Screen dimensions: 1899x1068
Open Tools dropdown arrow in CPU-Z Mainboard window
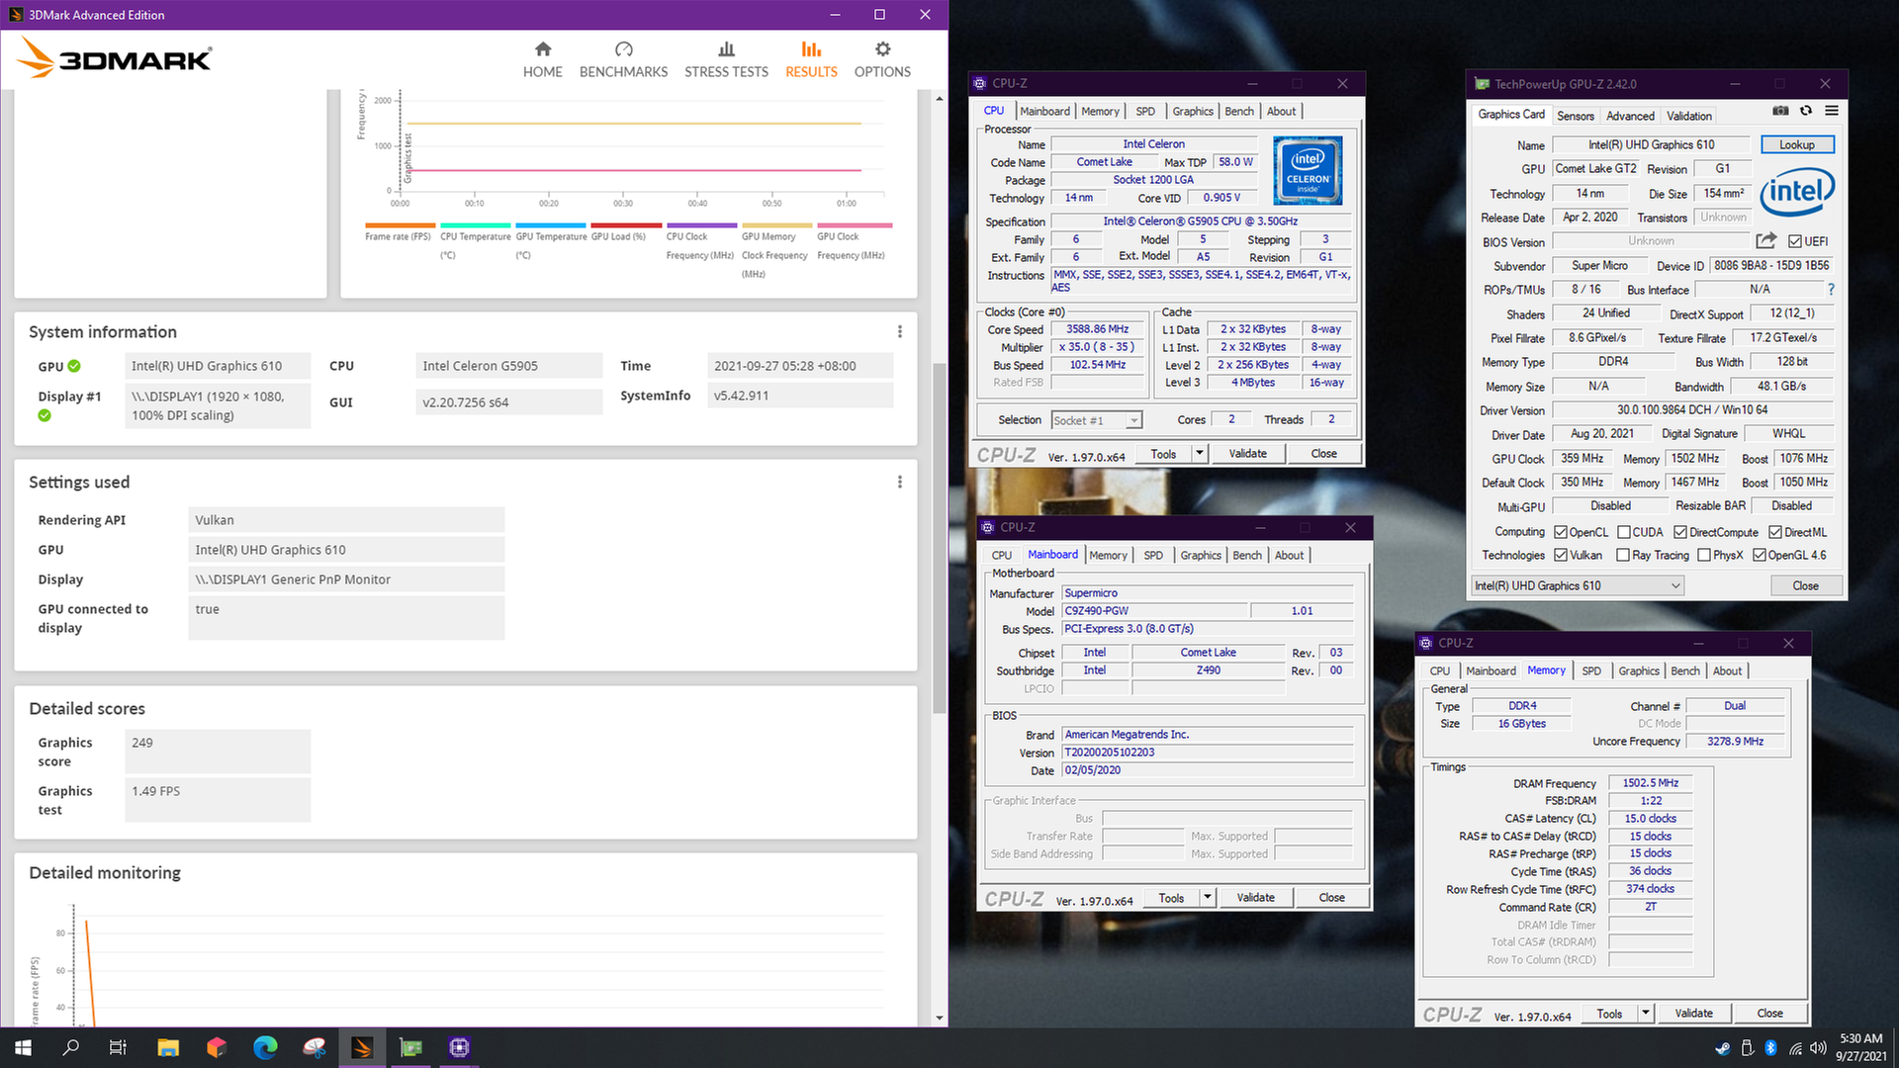[1207, 898]
